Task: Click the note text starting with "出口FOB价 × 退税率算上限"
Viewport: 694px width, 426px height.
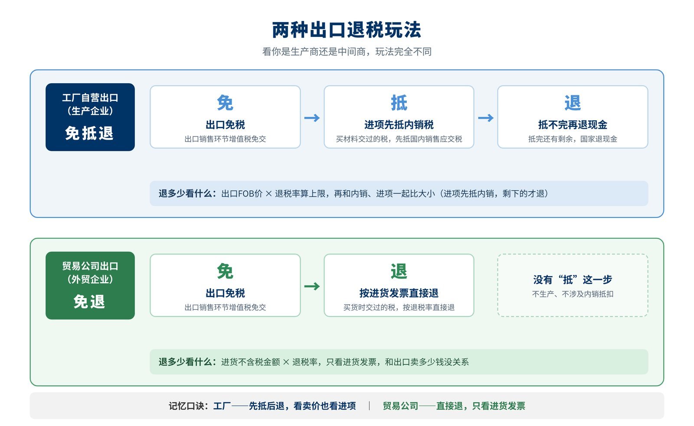Action: pyautogui.click(x=386, y=193)
